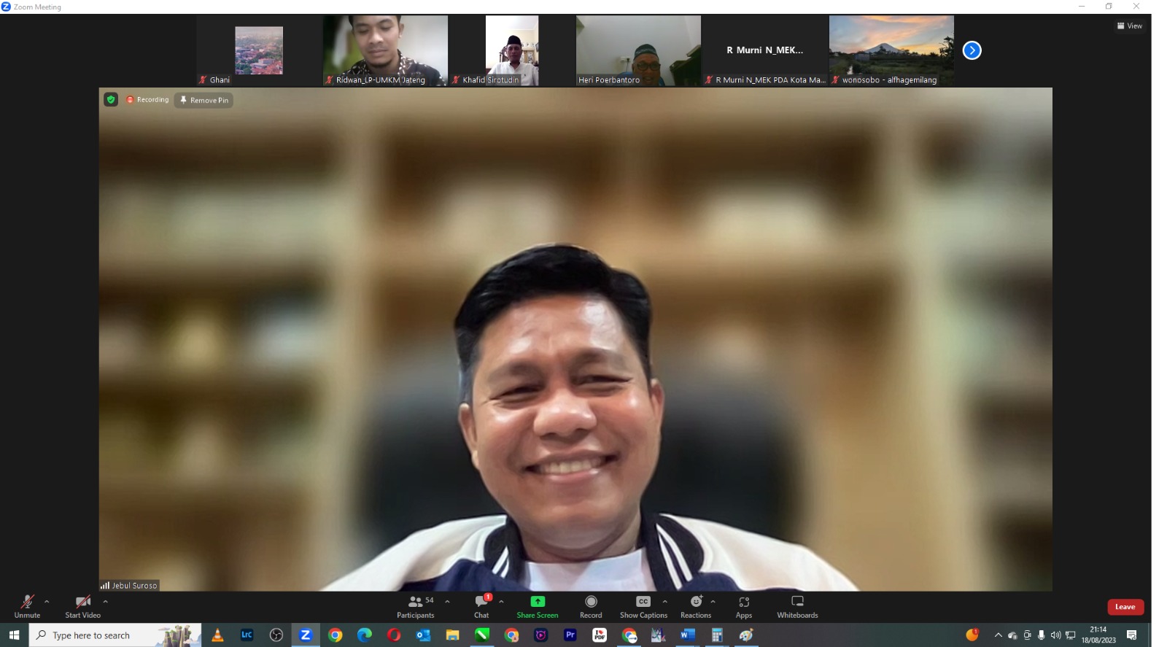Toggle Show Captions
The image size is (1167, 647).
(x=643, y=605)
